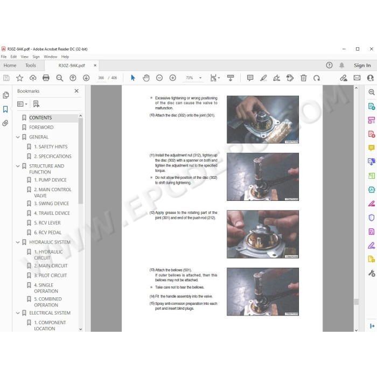Click the disc attachment photo thumbnail
The height and width of the screenshot is (377, 377).
point(263,120)
